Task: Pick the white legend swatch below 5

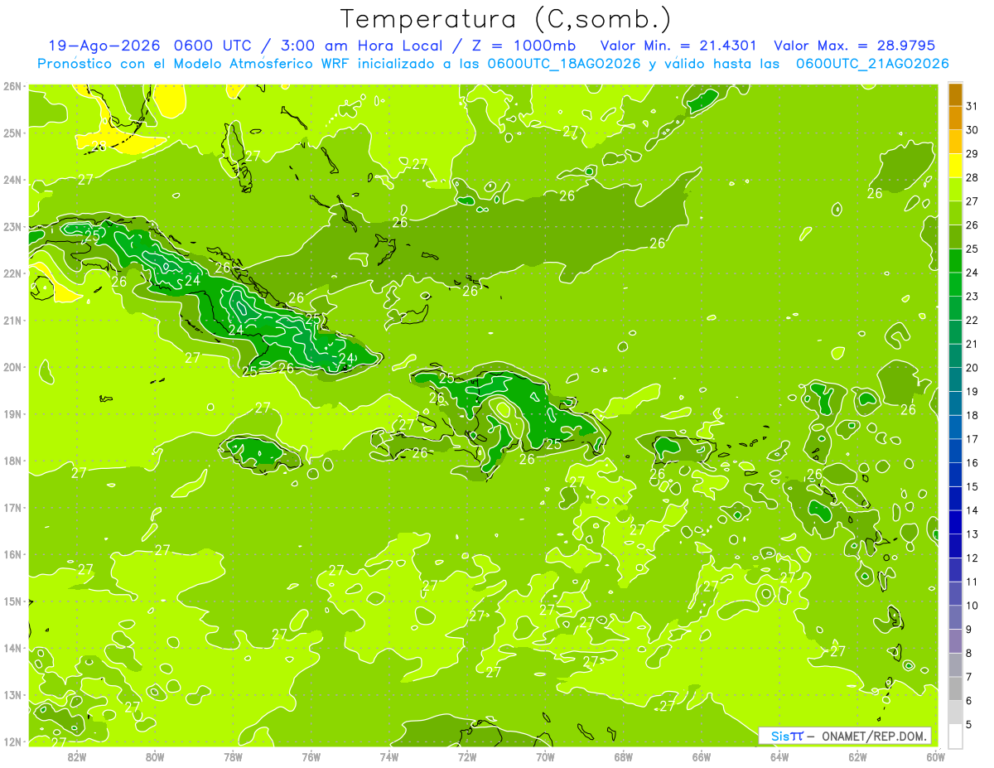Action: click(x=956, y=737)
